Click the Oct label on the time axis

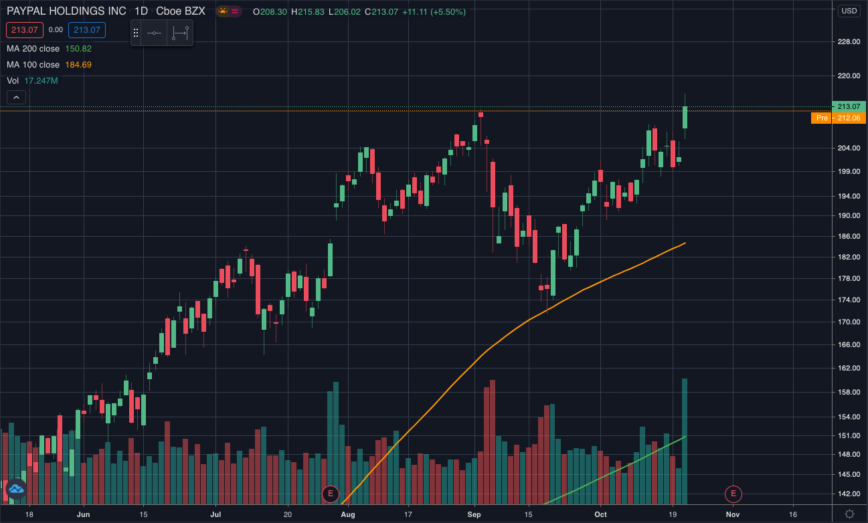(600, 514)
